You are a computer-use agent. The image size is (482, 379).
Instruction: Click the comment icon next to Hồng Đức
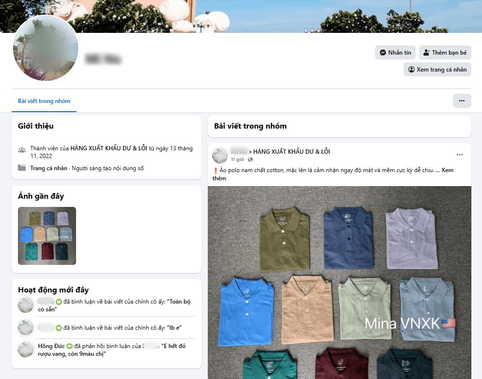(x=69, y=346)
